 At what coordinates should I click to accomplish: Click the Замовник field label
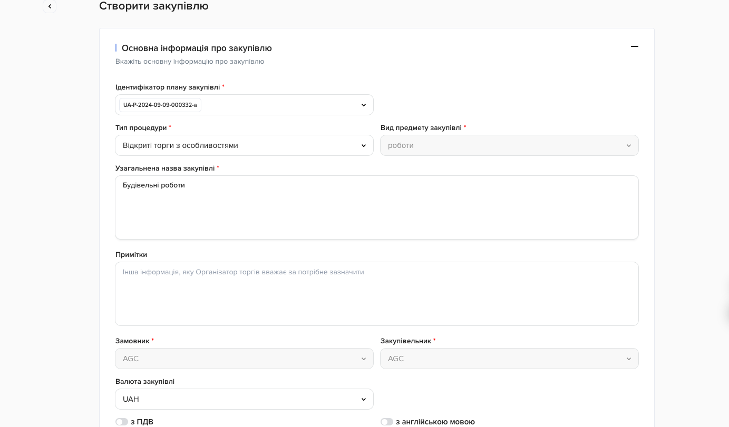pos(132,341)
